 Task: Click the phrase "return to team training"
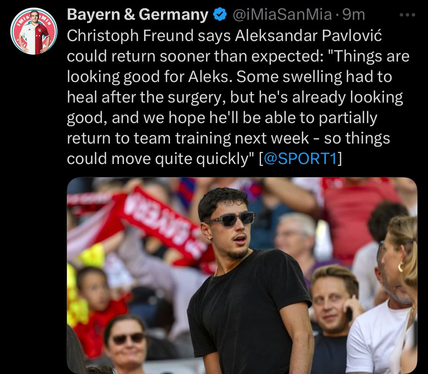(x=150, y=138)
